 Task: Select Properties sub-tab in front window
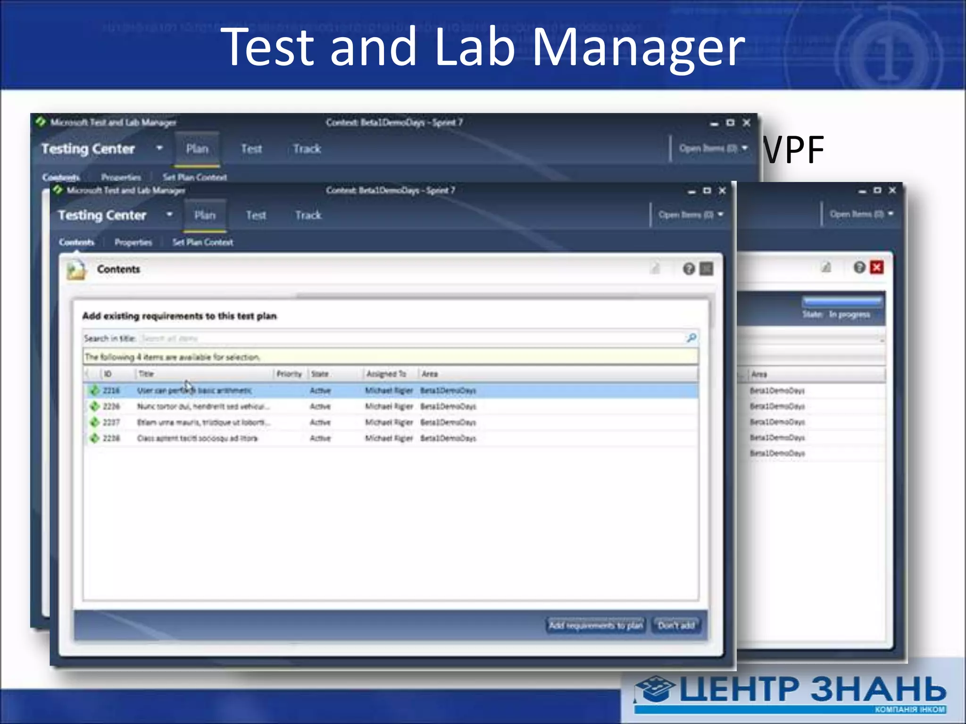click(133, 242)
